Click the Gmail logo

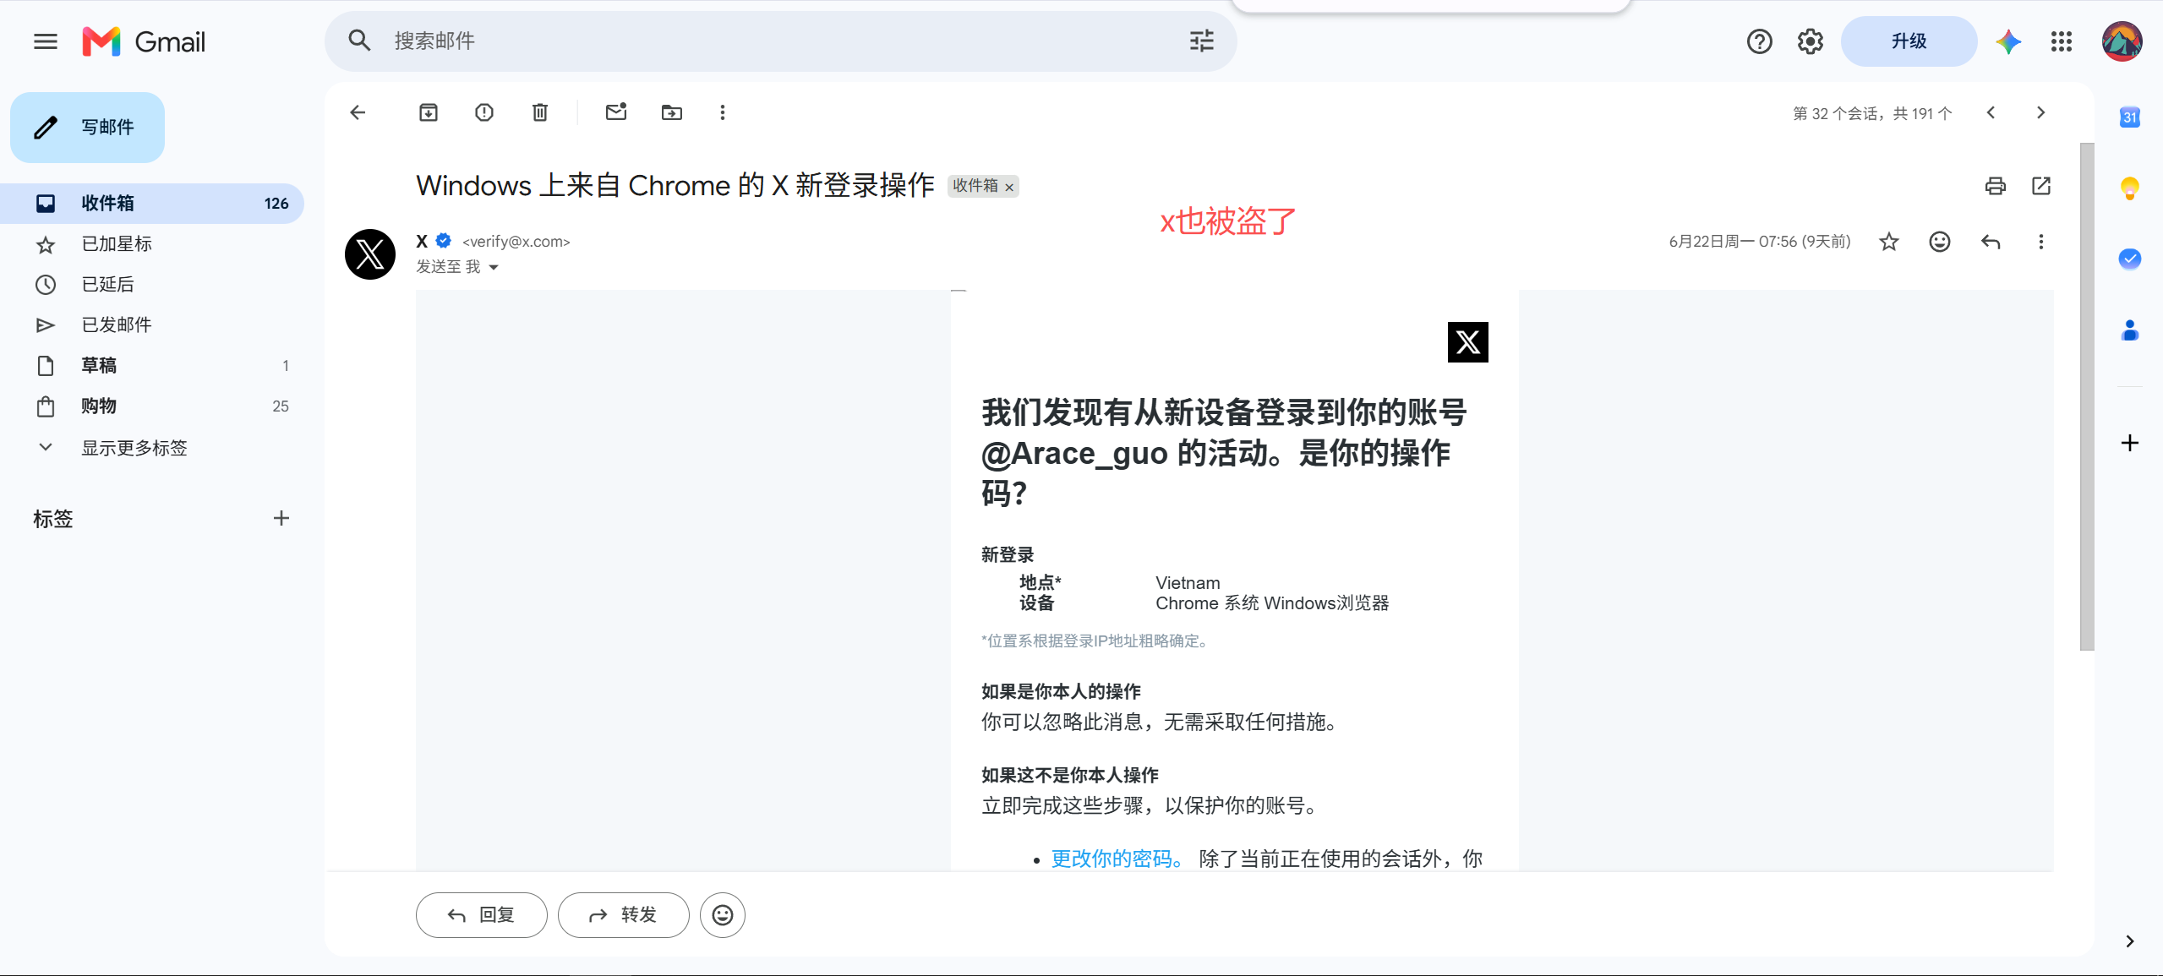144,41
